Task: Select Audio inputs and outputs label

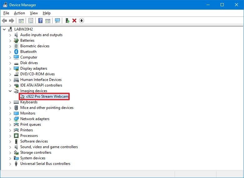Action: tap(41, 35)
